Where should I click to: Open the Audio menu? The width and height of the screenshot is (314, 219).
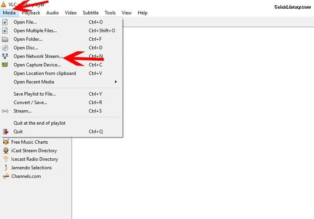(53, 13)
